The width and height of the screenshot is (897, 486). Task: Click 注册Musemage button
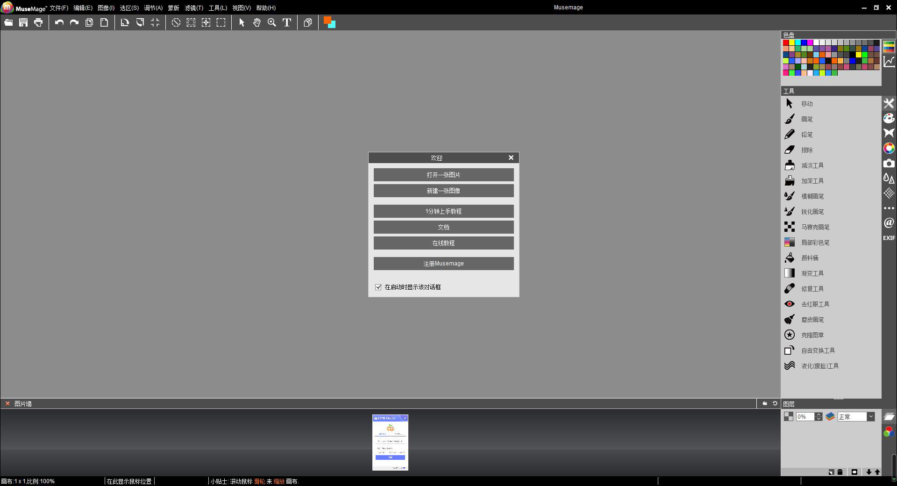pyautogui.click(x=443, y=264)
